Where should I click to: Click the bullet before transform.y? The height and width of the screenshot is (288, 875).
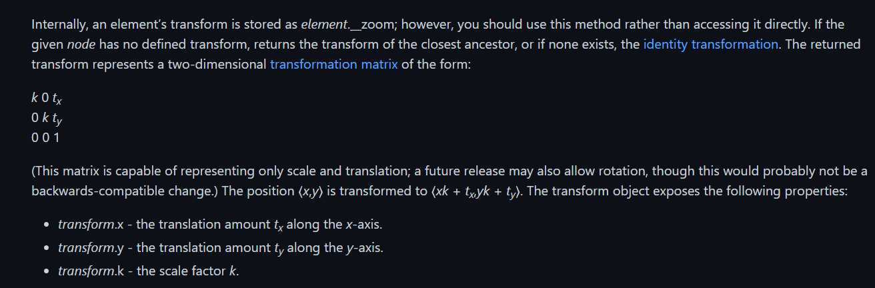point(45,249)
